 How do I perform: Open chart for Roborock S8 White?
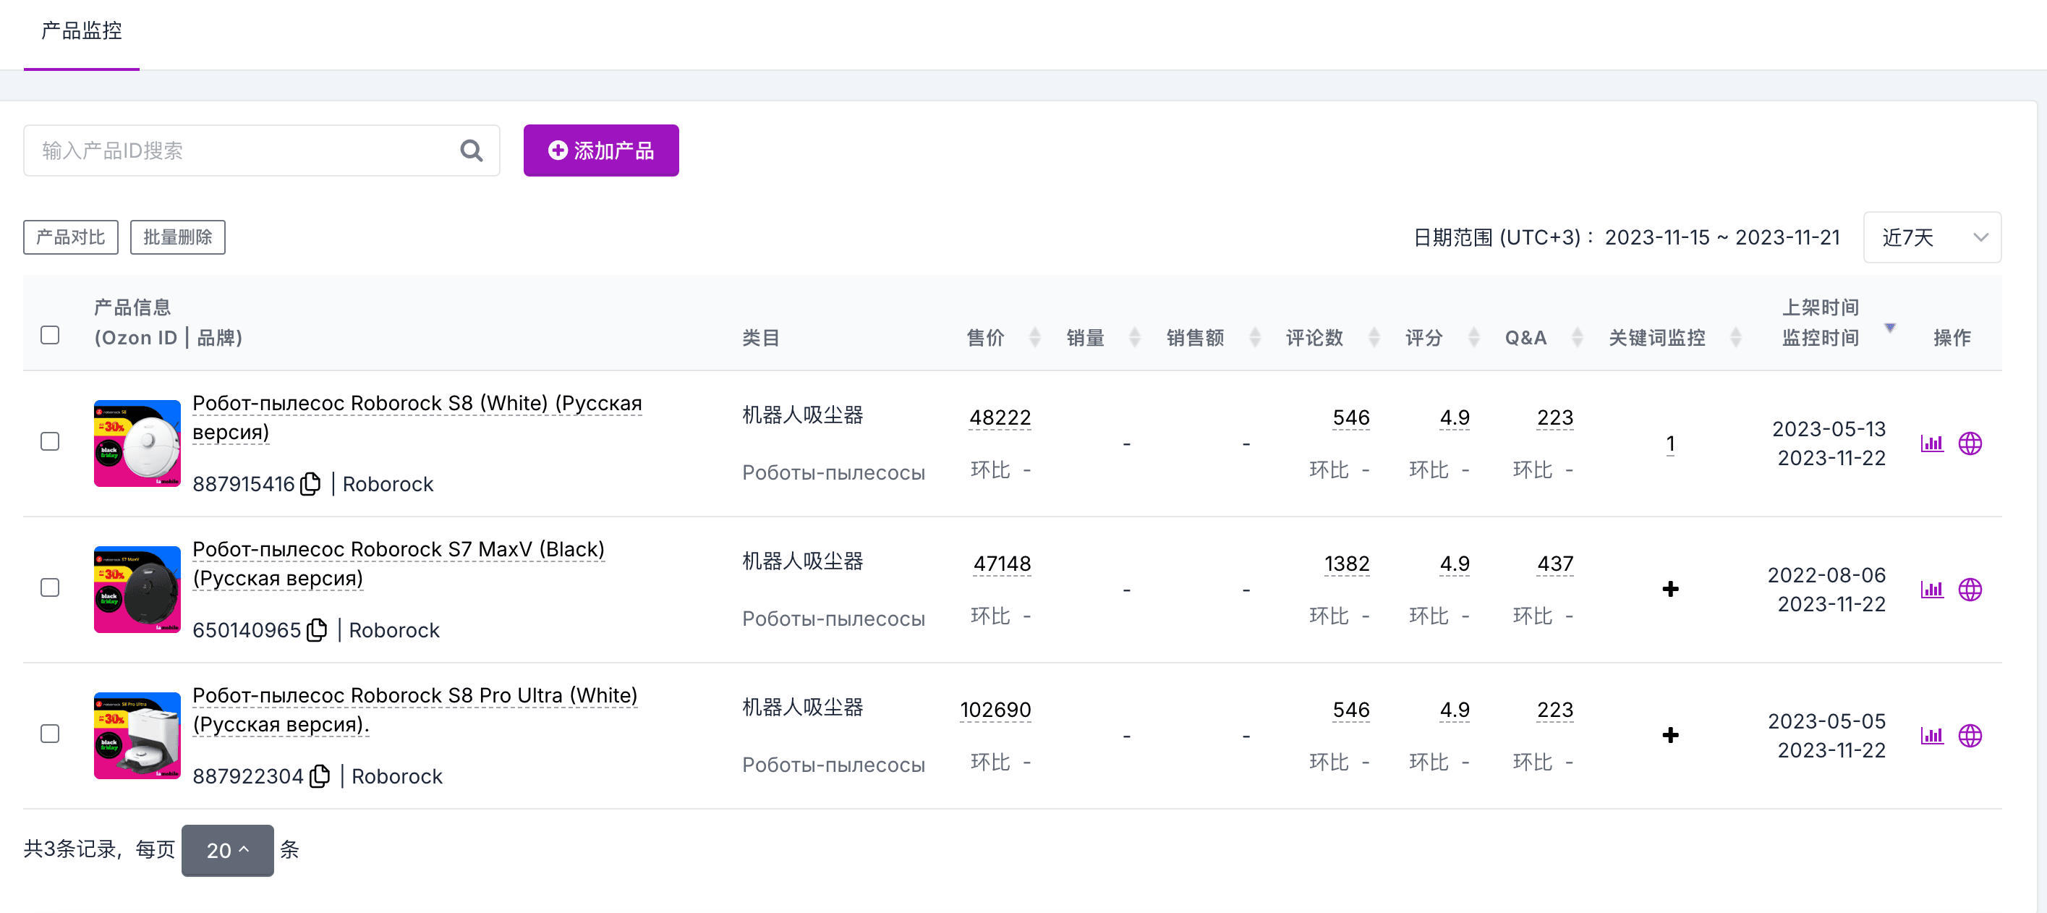(x=1931, y=443)
